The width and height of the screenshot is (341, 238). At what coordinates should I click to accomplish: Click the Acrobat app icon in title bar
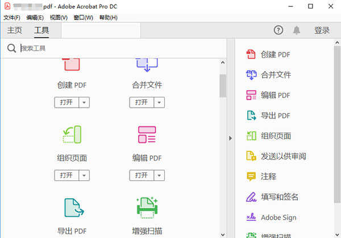(x=7, y=6)
